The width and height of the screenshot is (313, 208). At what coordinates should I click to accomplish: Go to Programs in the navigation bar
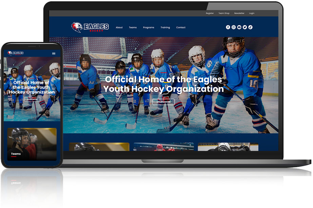point(149,28)
